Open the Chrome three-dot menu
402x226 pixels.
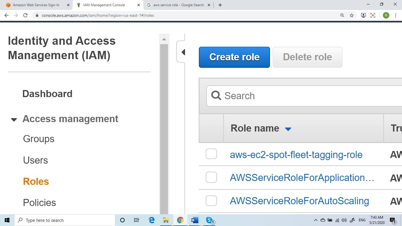tap(396, 15)
